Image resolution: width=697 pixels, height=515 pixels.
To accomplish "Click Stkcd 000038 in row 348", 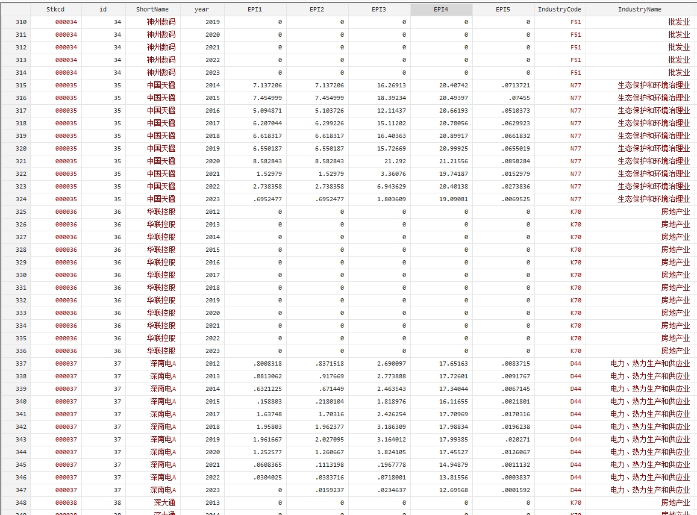I will point(66,502).
